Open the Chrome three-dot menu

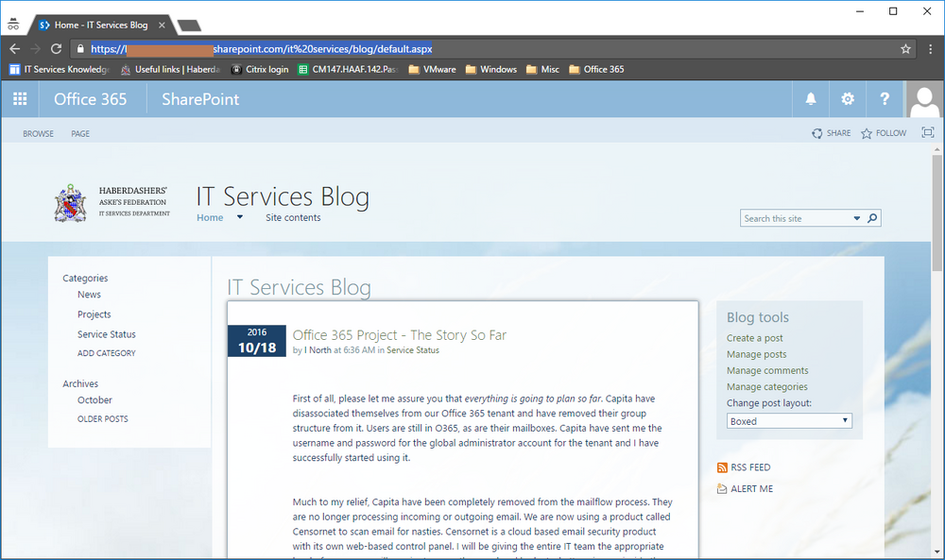click(931, 49)
